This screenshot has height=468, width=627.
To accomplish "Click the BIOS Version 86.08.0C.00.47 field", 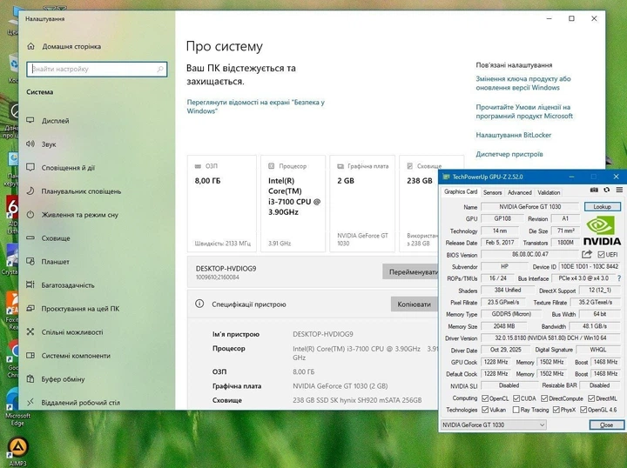I will 529,254.
